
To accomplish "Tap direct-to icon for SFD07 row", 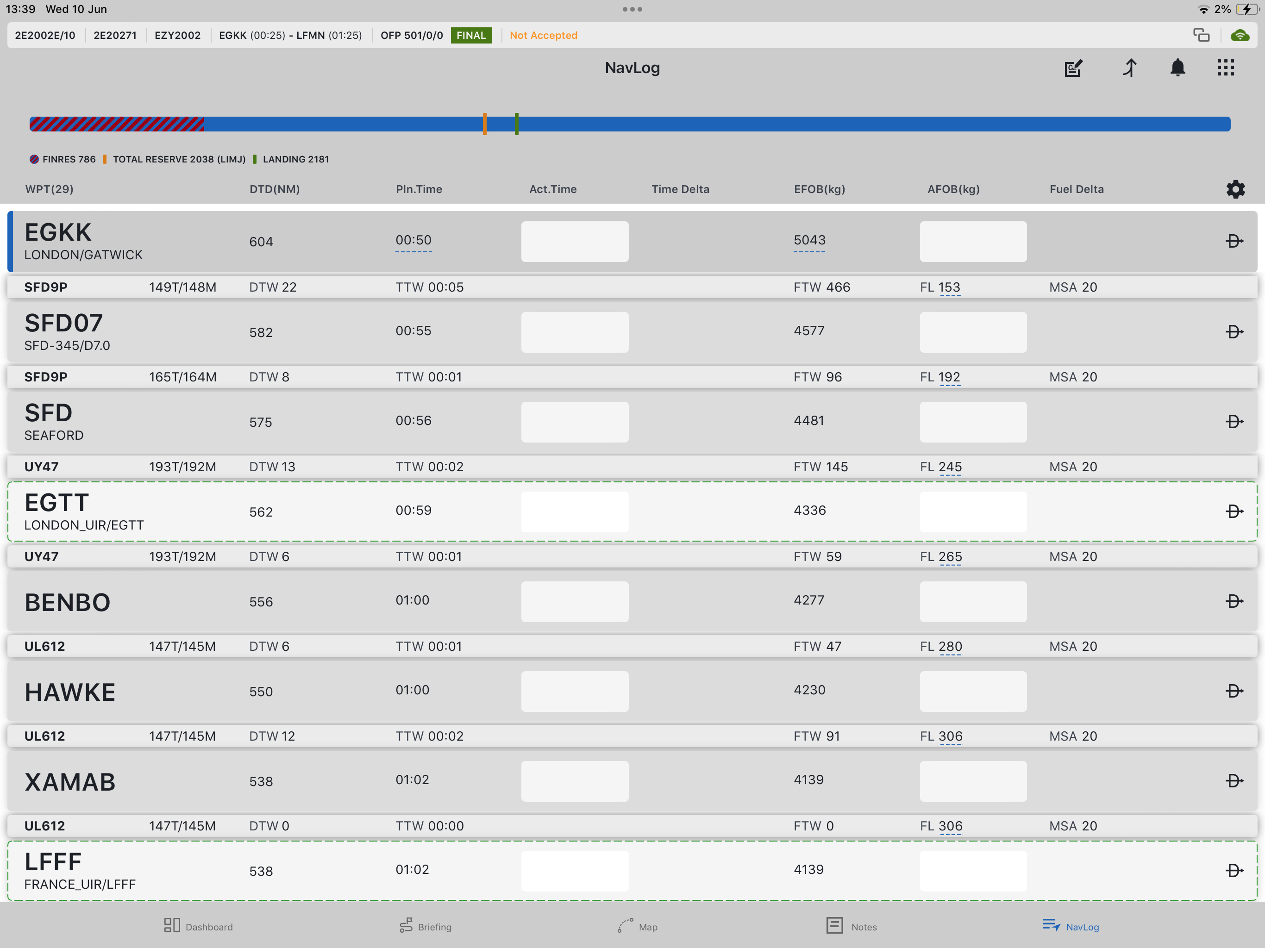I will click(x=1234, y=331).
